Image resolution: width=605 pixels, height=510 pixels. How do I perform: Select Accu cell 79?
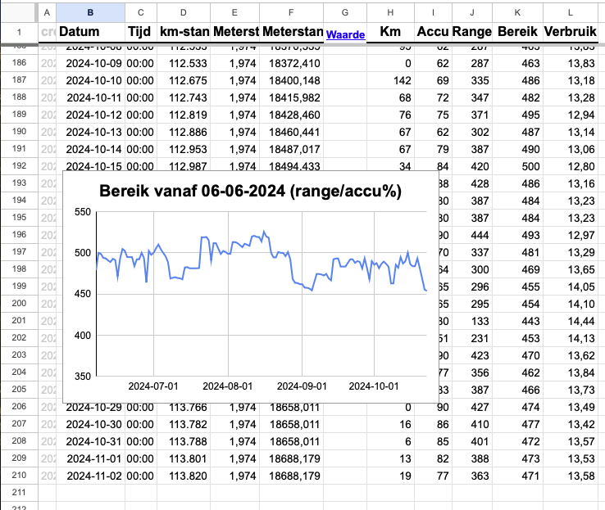[x=433, y=149]
